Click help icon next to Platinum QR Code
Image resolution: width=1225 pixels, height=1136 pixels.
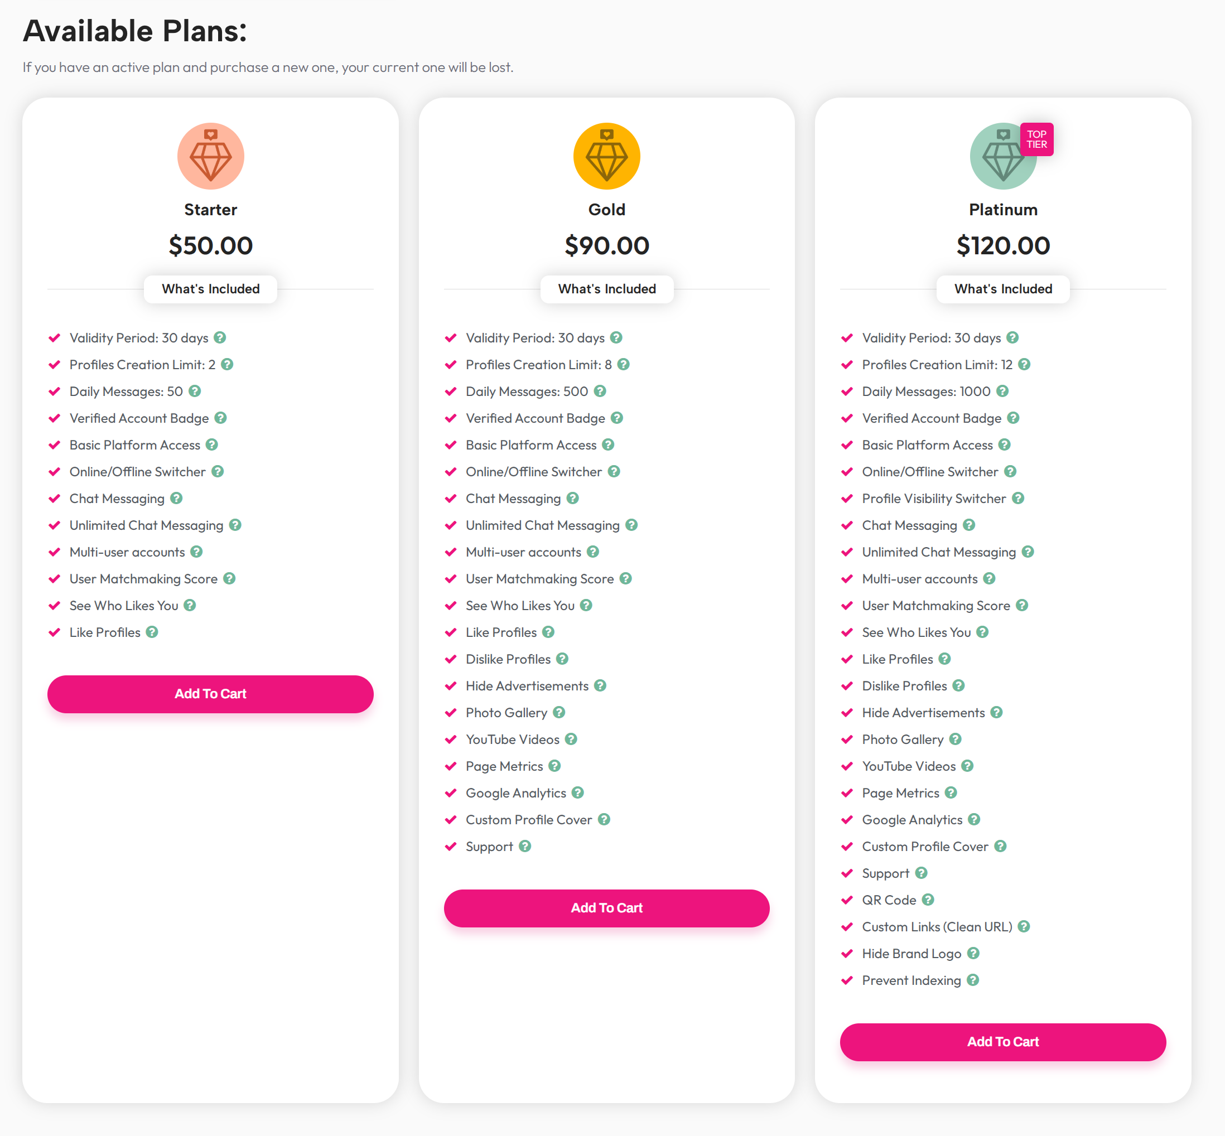tap(928, 900)
